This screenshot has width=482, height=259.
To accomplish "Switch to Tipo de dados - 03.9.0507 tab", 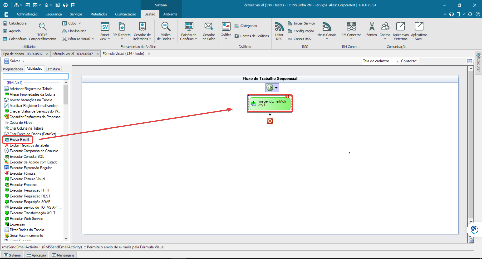I will click(x=23, y=54).
